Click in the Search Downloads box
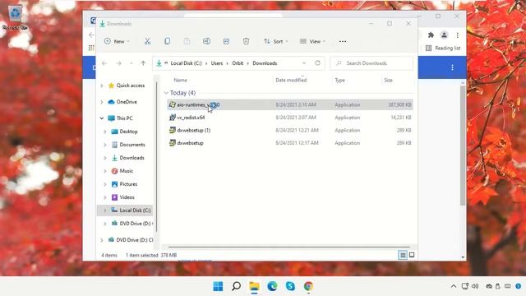 click(x=371, y=63)
